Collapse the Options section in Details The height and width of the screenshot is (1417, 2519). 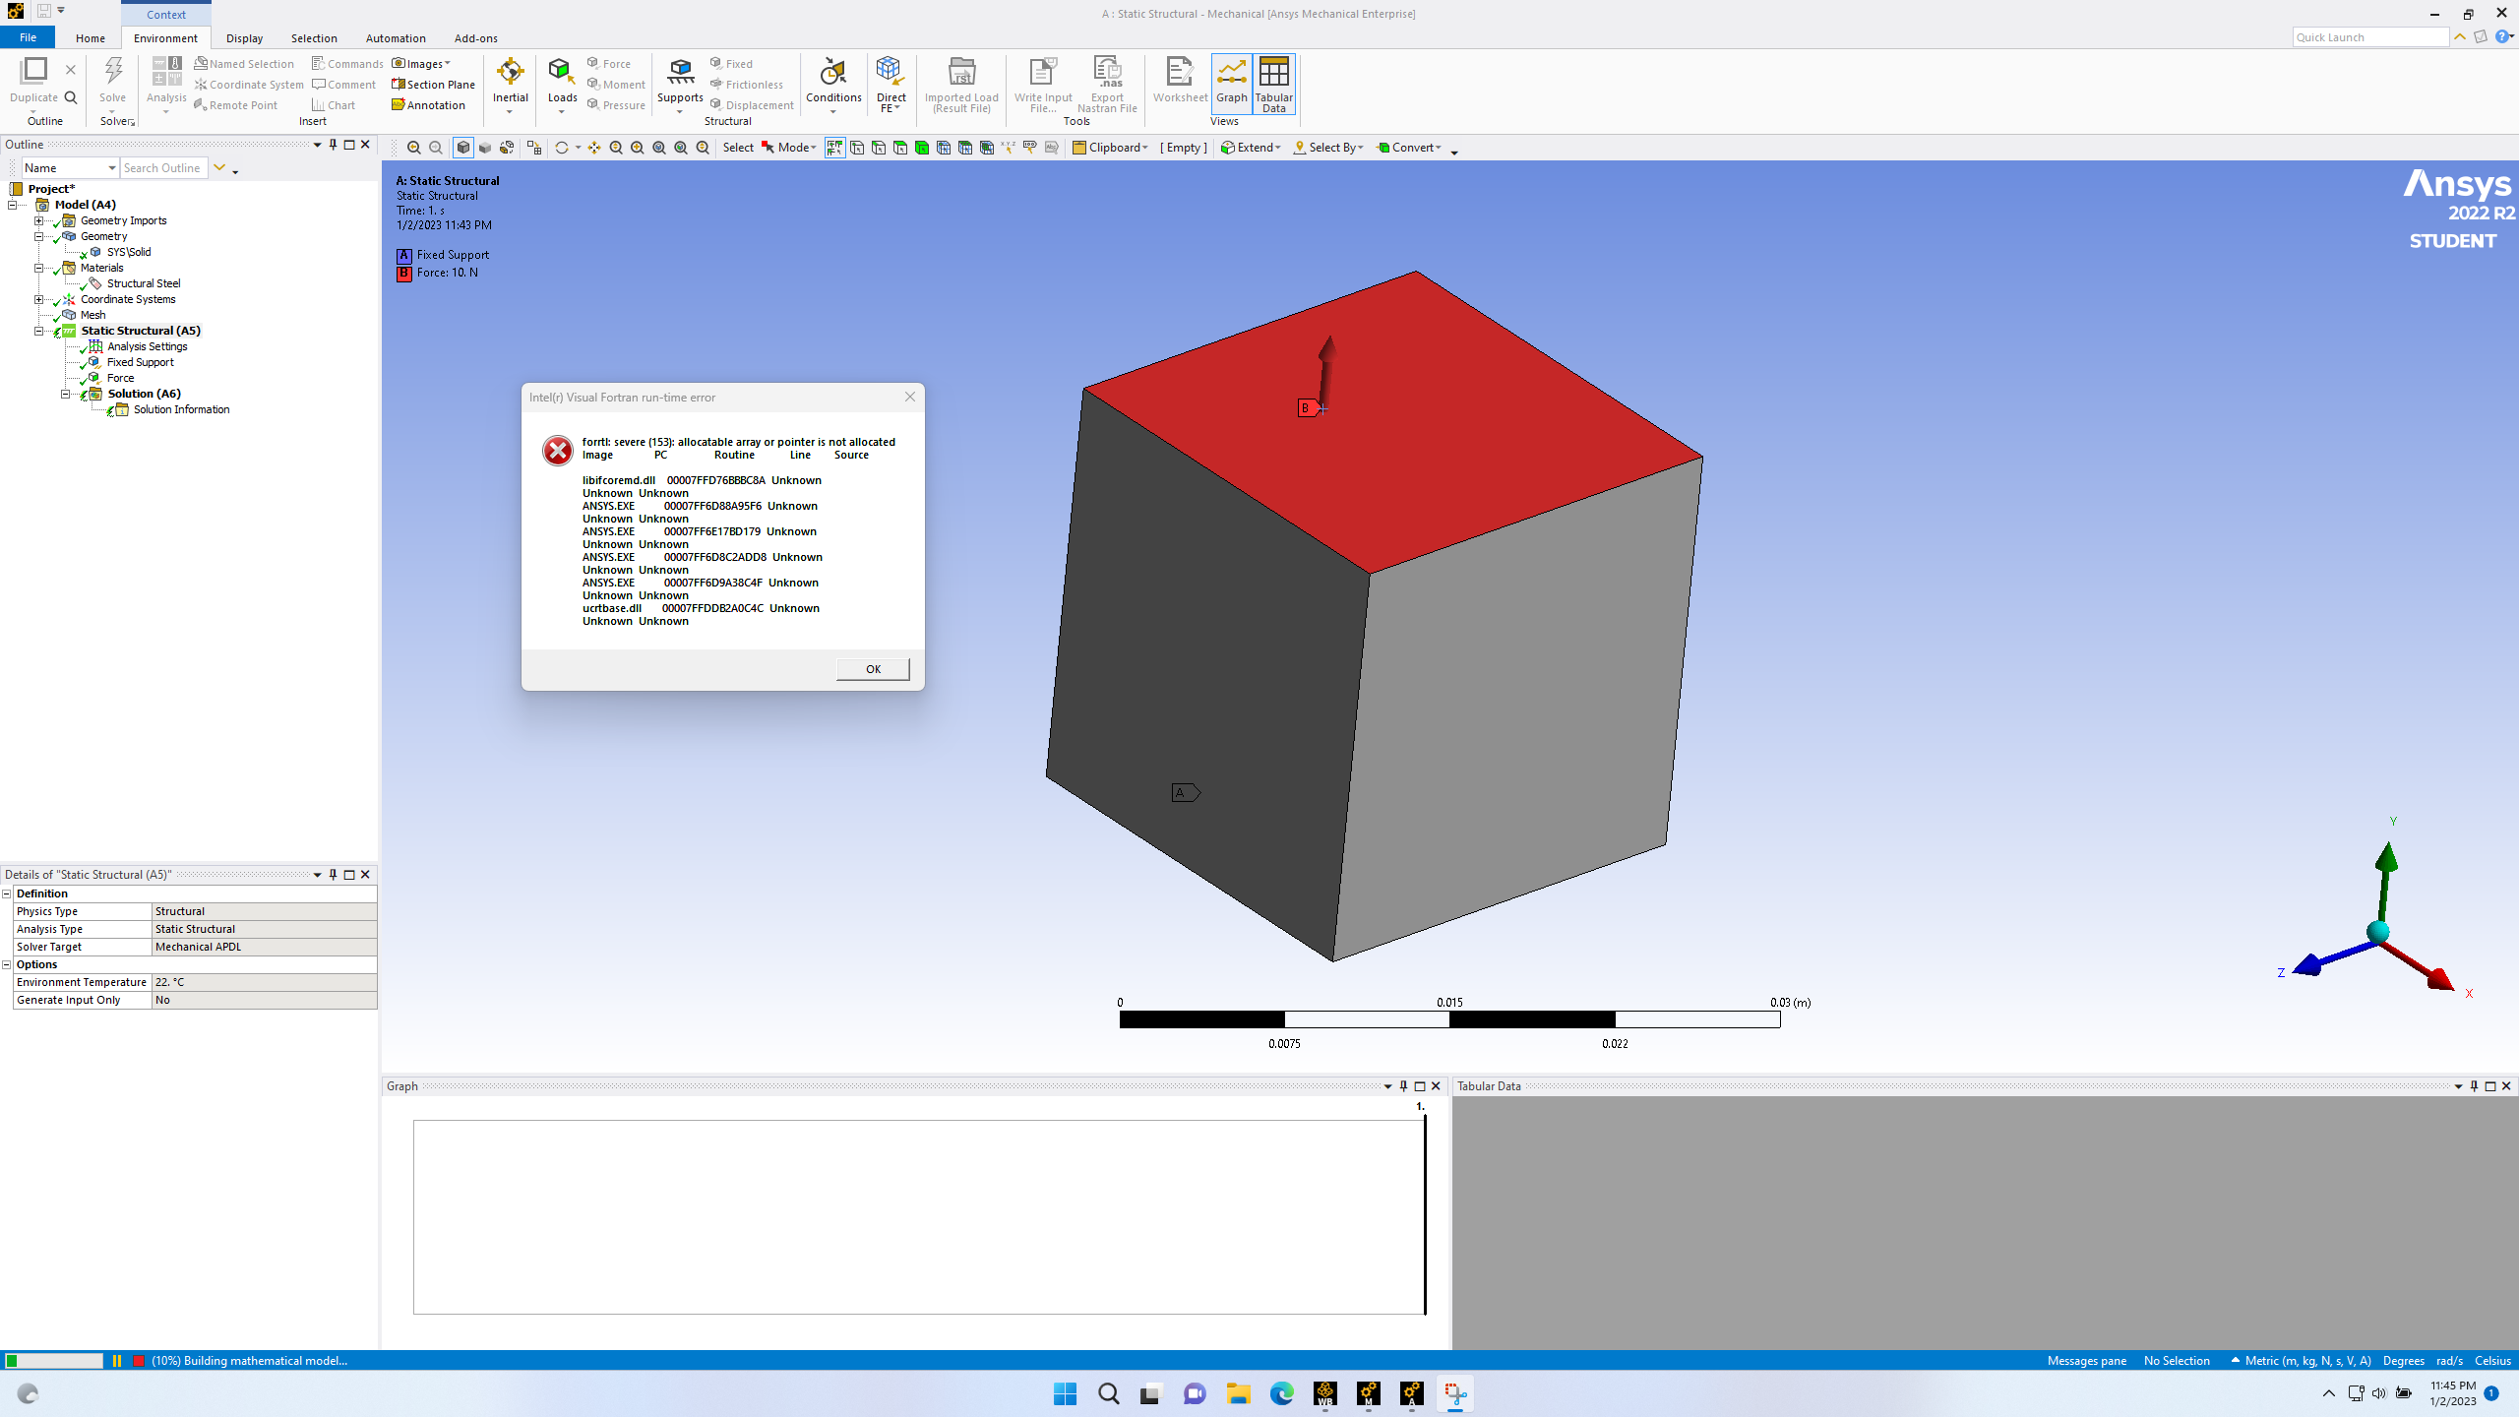click(x=7, y=964)
